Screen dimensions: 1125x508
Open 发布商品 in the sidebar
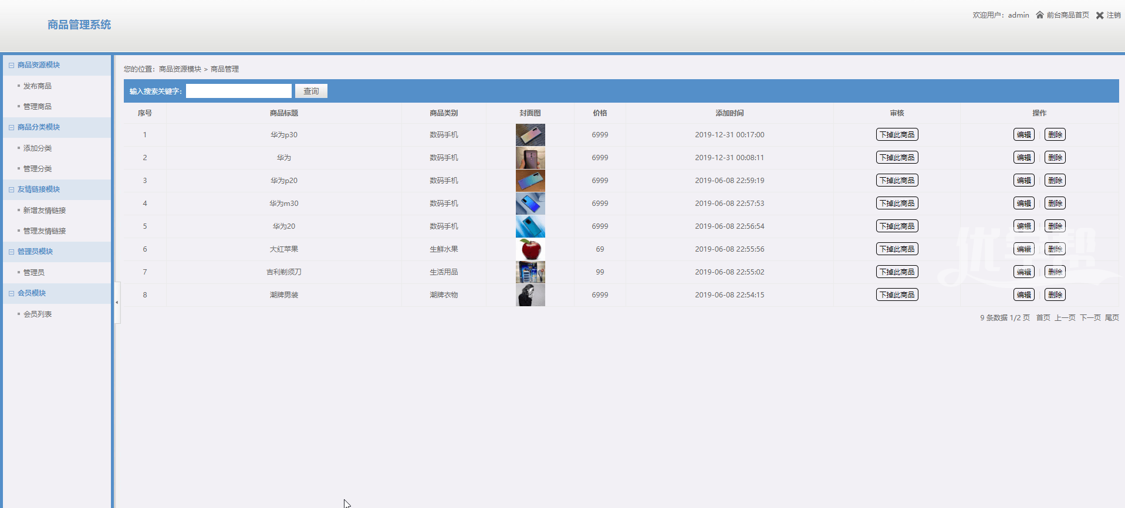click(x=38, y=86)
